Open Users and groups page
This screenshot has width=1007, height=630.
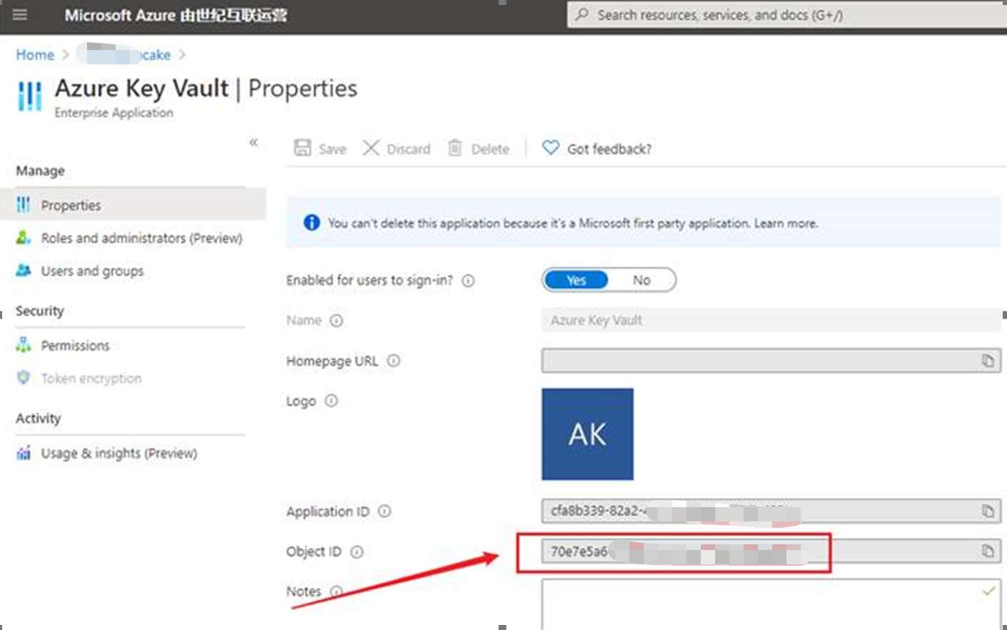coord(92,271)
